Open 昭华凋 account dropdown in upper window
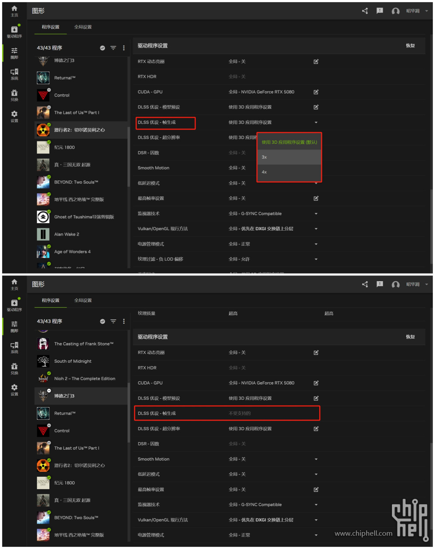This screenshot has width=435, height=549. [427, 11]
